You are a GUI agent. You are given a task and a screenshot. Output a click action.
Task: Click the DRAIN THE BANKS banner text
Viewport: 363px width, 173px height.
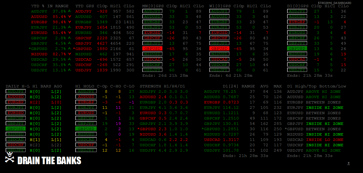click(x=49, y=160)
